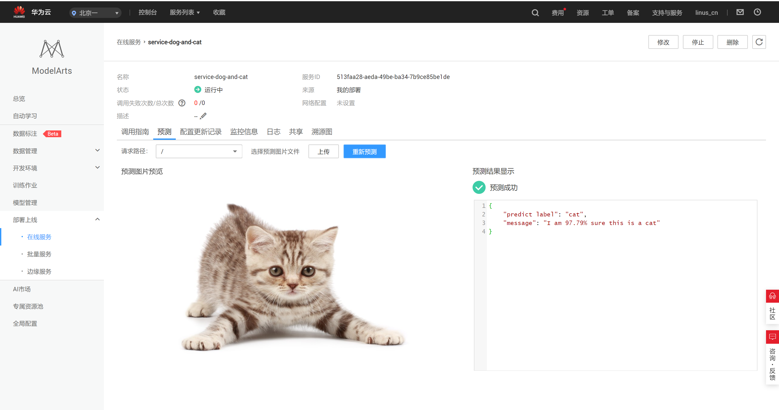The height and width of the screenshot is (410, 779).
Task: Open 批量服务 in the sidebar
Action: pyautogui.click(x=39, y=254)
